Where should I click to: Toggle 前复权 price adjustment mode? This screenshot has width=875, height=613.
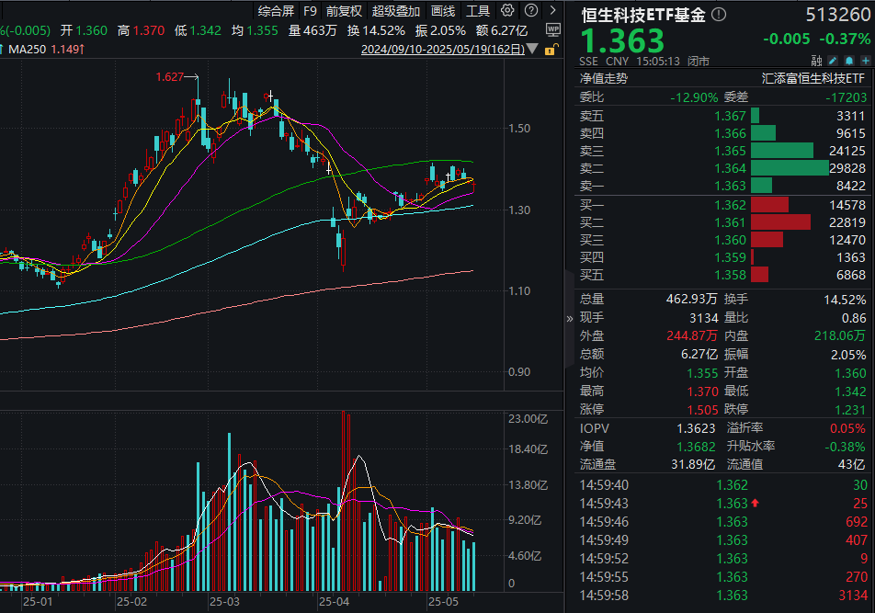(x=344, y=11)
